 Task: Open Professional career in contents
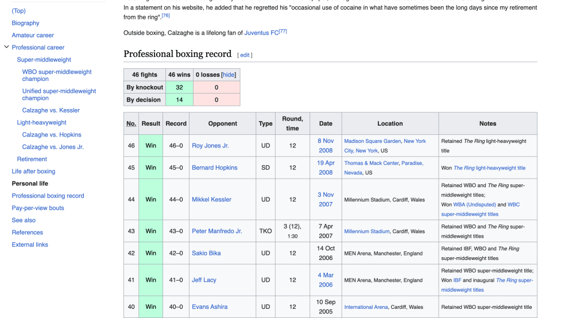pyautogui.click(x=38, y=47)
